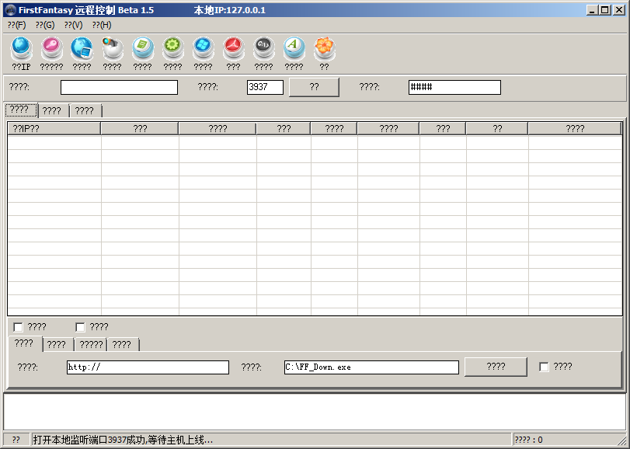Click the green notepad document icon
630x449 pixels.
click(142, 48)
